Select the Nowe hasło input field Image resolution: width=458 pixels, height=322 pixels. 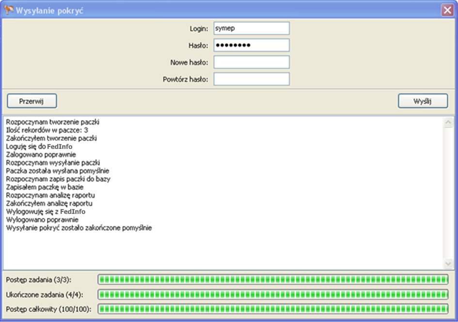pos(251,62)
